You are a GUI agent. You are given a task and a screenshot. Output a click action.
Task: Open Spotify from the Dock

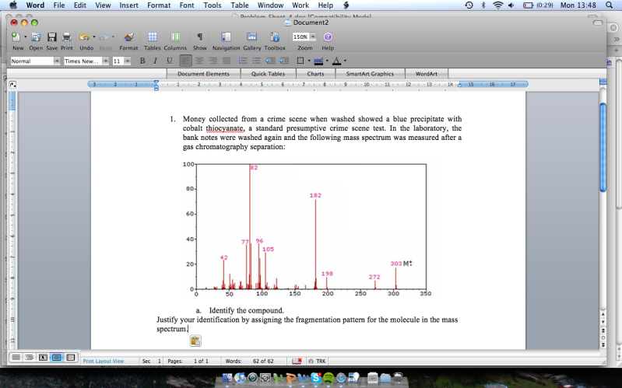pyautogui.click(x=329, y=378)
